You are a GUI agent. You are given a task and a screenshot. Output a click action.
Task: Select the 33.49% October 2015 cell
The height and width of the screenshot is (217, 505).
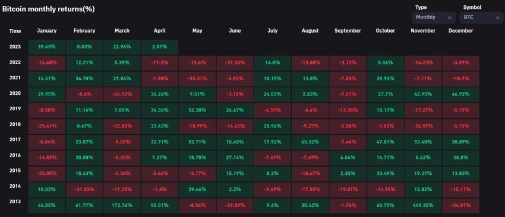(x=385, y=173)
